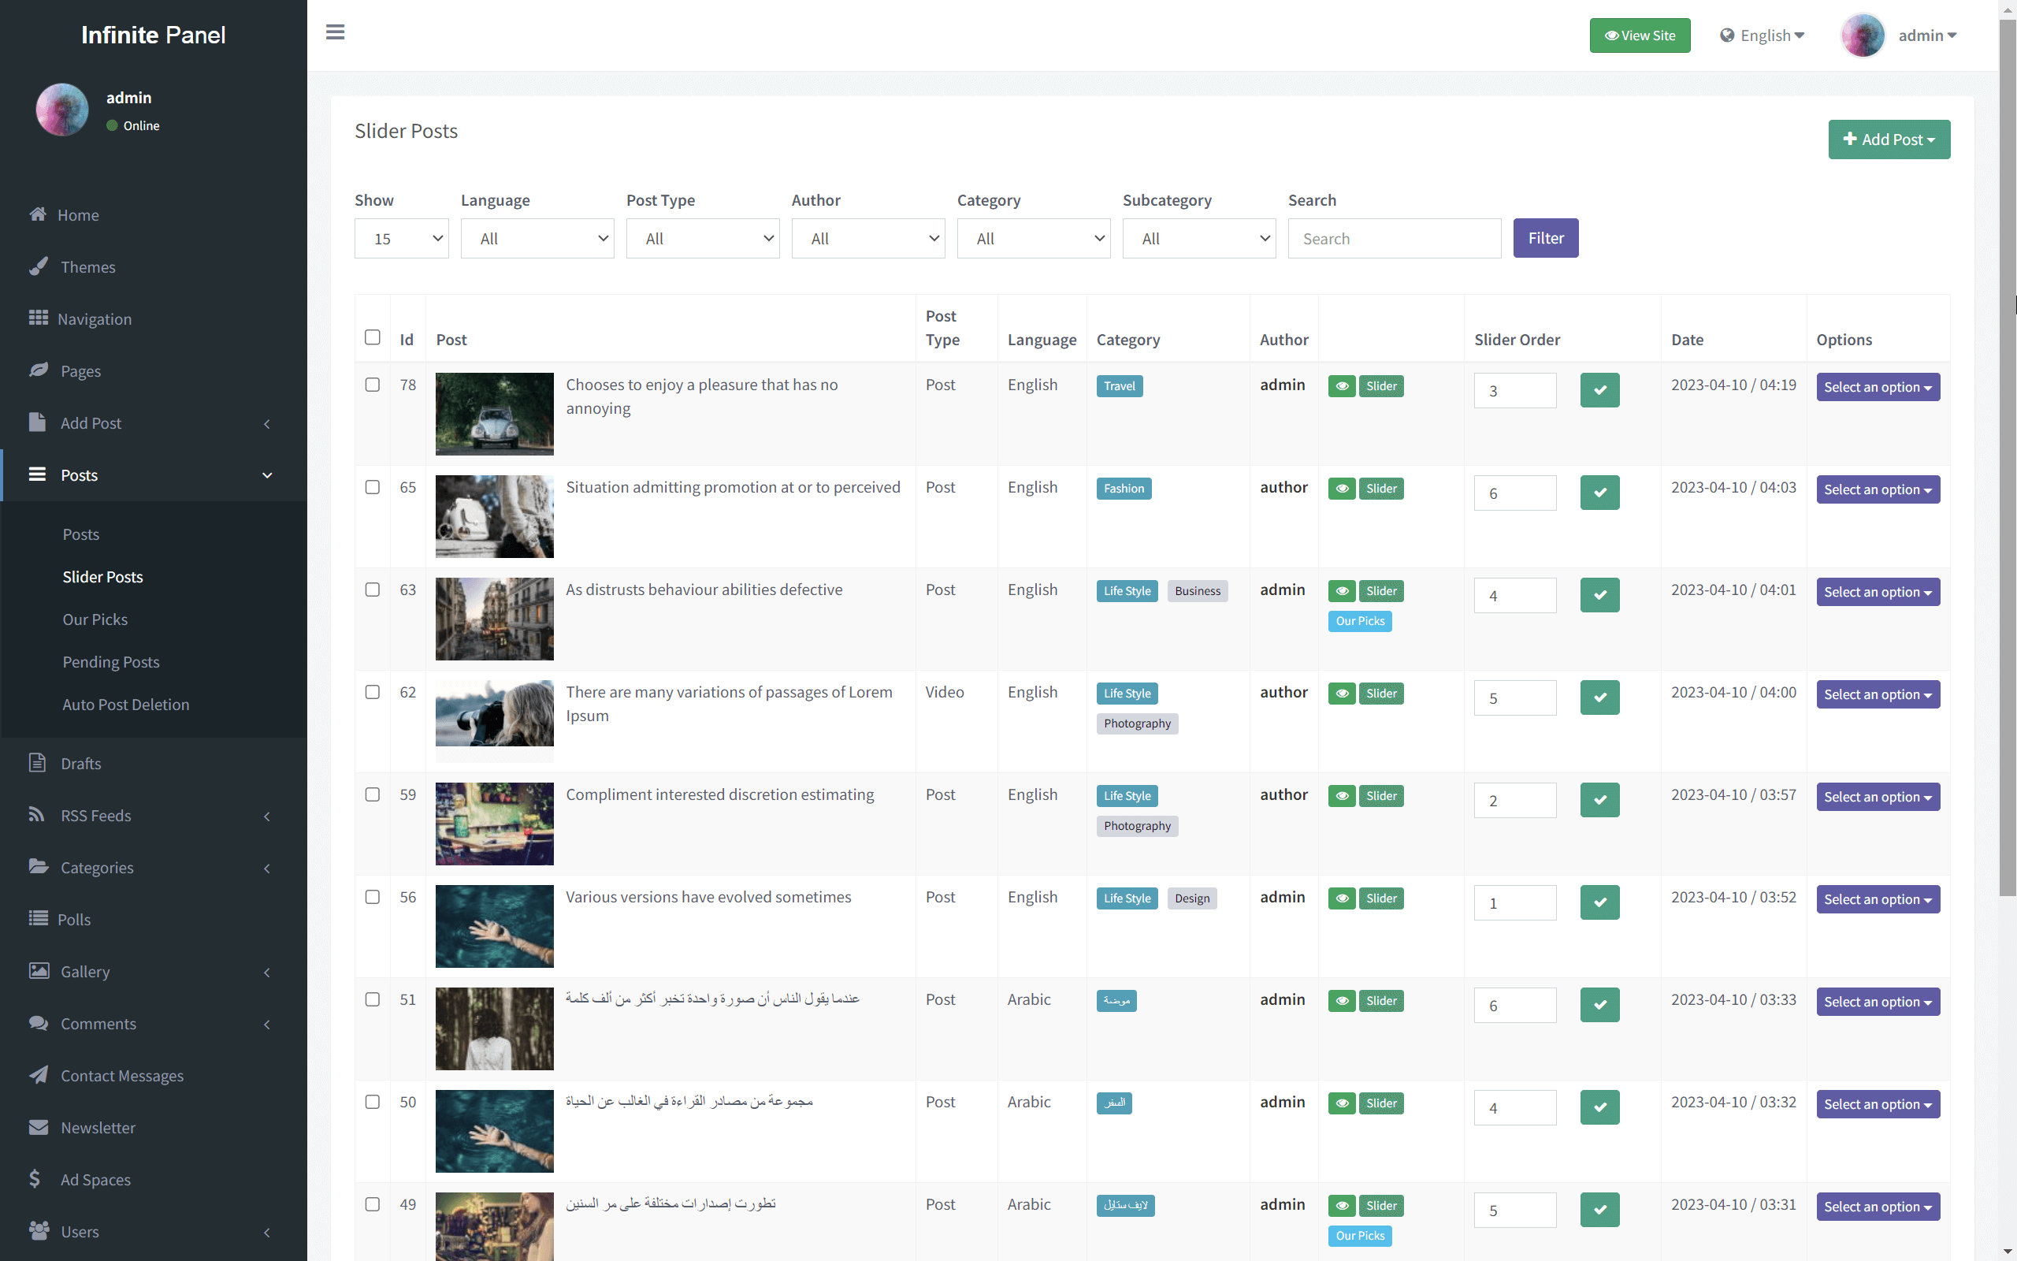The width and height of the screenshot is (2017, 1261).
Task: Go to Ad Spaces in the sidebar
Action: 95,1179
